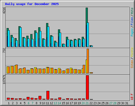Click the day 6 weekend axis label

point(28,103)
